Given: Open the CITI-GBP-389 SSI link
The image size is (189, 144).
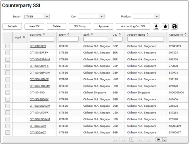Looking at the screenshot, I should tap(38, 46).
